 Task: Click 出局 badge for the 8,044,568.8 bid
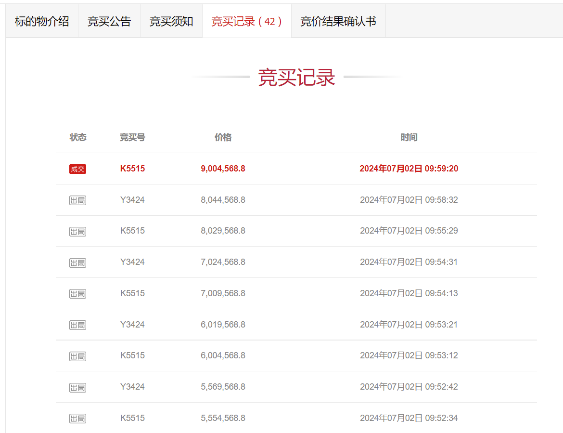click(77, 200)
